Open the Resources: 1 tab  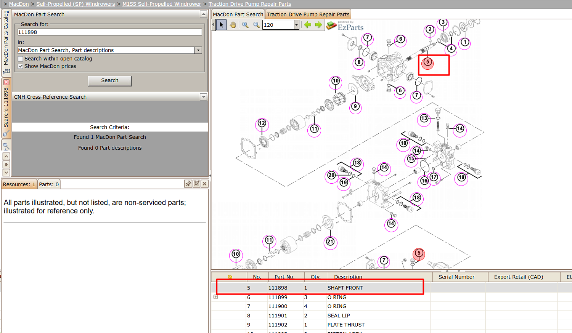19,184
